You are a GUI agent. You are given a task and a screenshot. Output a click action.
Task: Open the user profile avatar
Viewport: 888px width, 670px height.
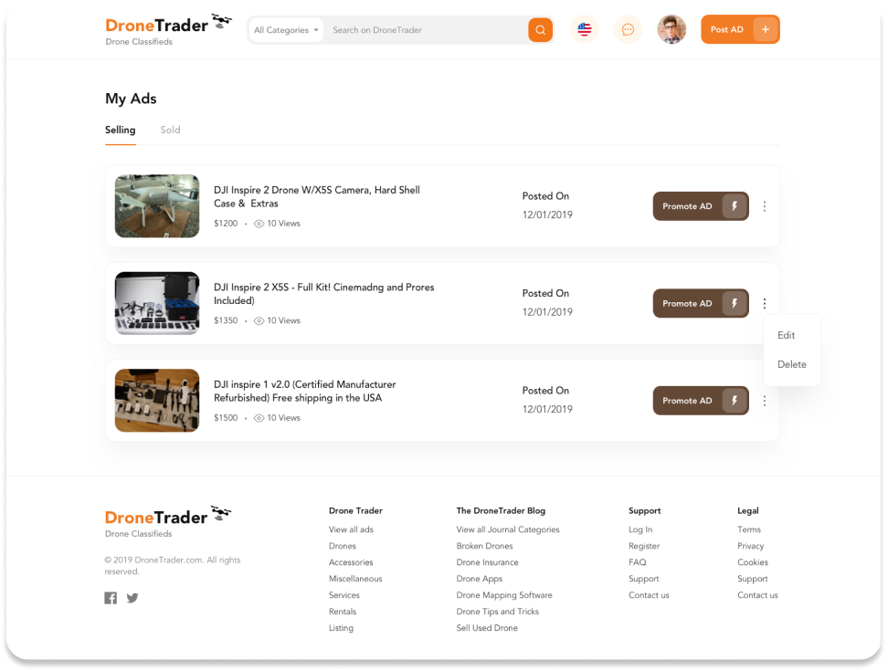[x=671, y=29]
